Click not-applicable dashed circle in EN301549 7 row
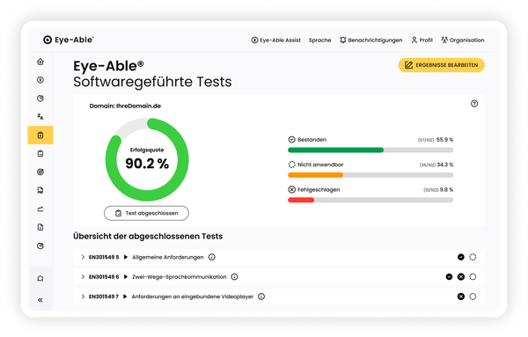 [x=473, y=297]
